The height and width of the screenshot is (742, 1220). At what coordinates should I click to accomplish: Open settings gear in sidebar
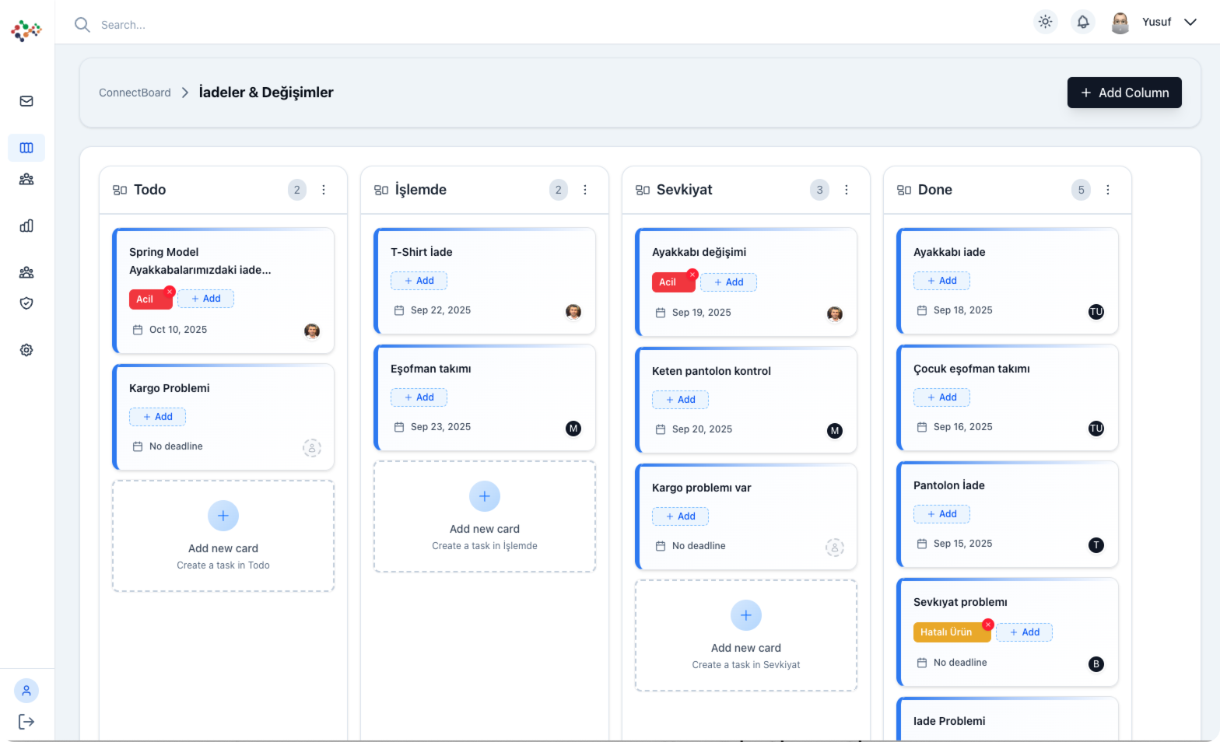[26, 350]
